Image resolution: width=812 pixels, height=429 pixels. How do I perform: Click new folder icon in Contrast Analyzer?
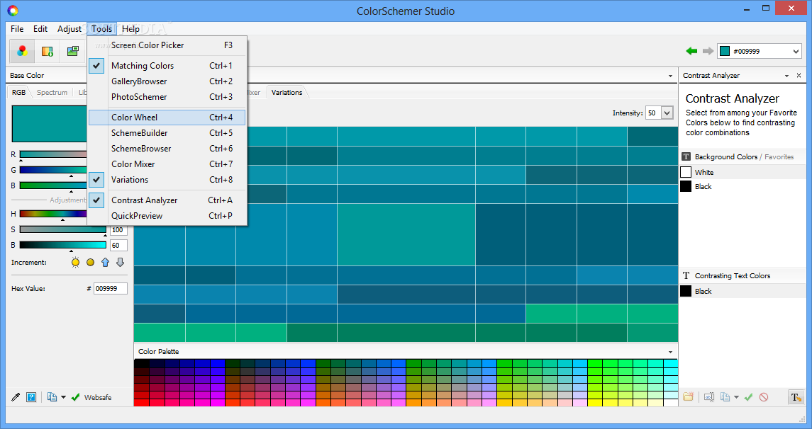click(688, 397)
